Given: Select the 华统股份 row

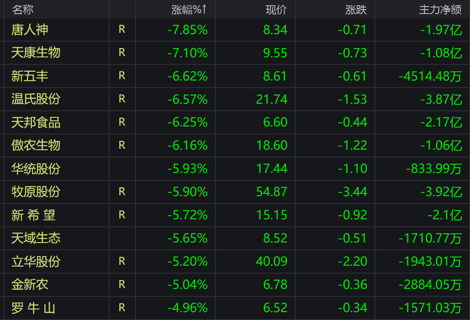Looking at the screenshot, I should [36, 169].
